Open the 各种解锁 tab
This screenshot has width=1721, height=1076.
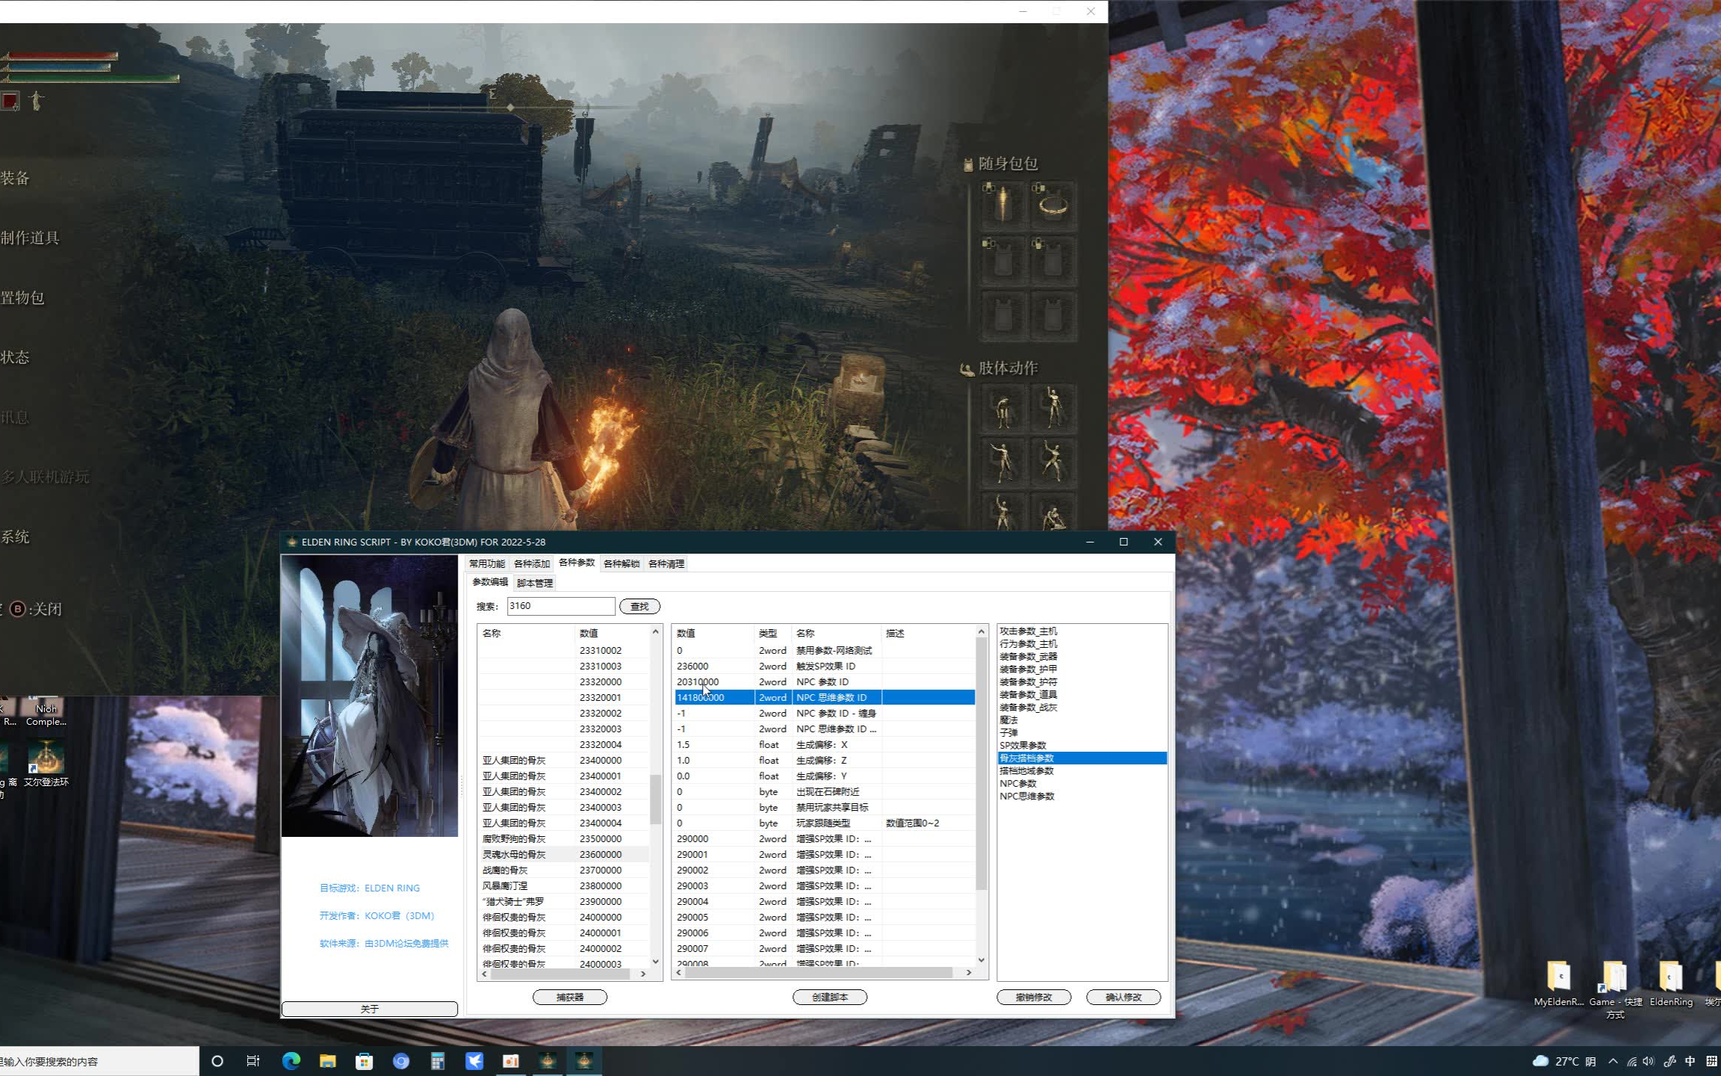click(x=621, y=563)
